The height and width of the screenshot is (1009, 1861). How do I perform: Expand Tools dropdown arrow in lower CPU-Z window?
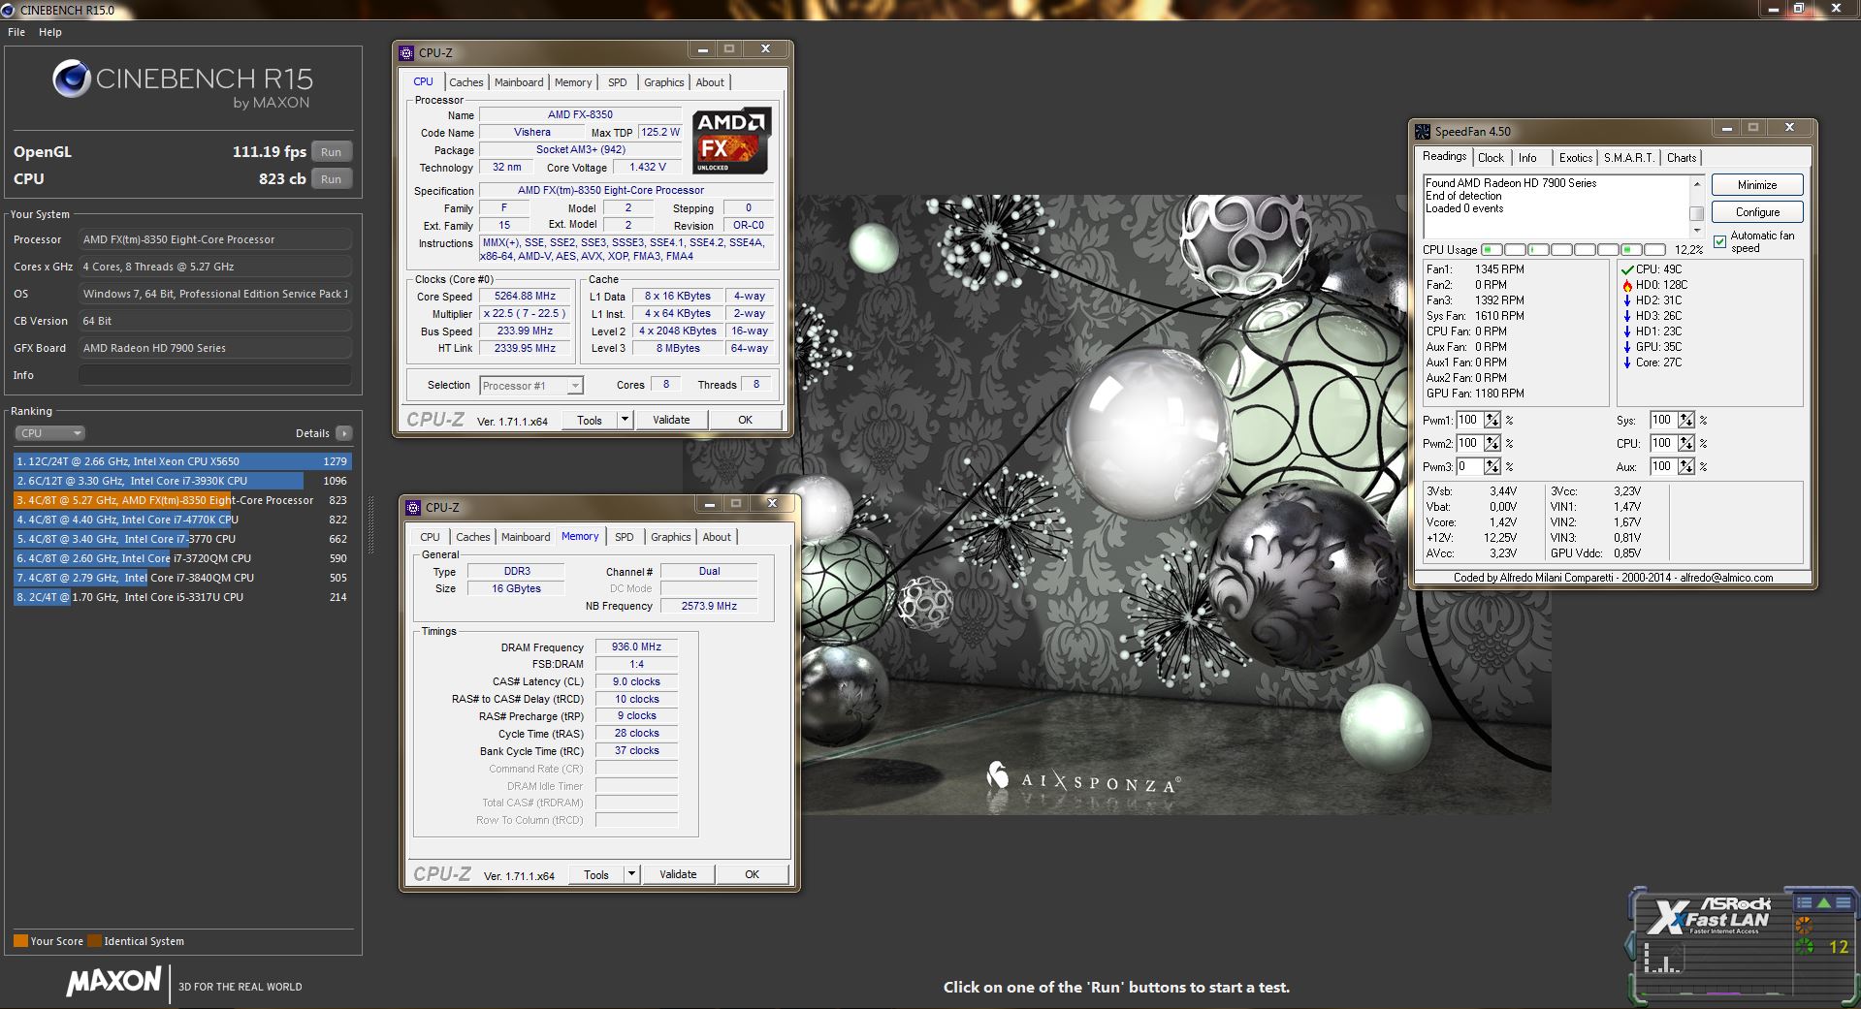coord(631,874)
